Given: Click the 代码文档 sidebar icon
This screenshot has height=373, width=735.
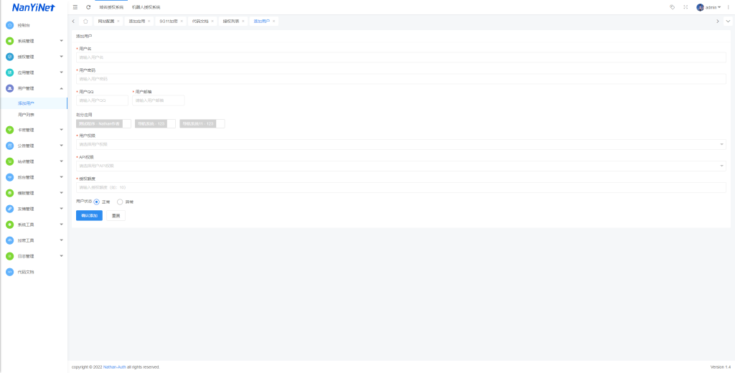Looking at the screenshot, I should click(10, 272).
